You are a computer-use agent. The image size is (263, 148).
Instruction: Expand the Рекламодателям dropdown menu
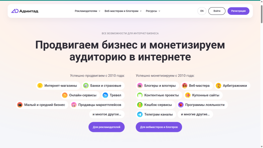tap(88, 11)
